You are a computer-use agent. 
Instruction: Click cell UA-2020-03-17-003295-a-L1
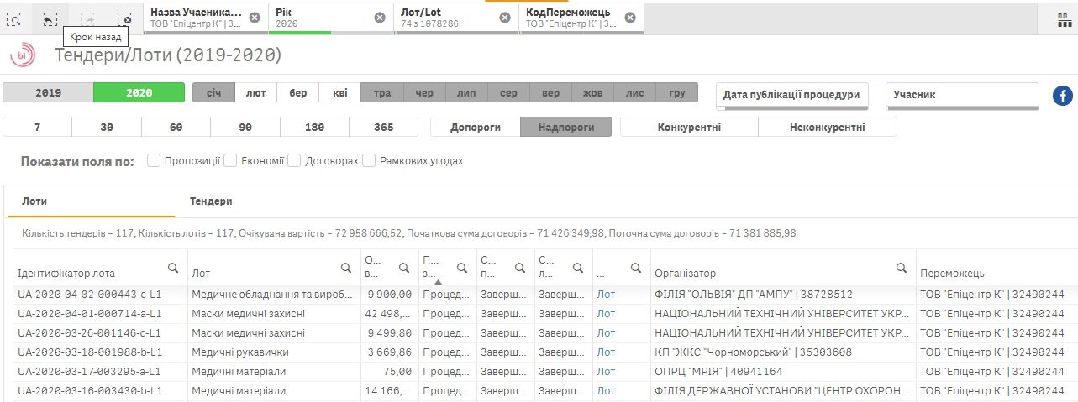click(101, 372)
